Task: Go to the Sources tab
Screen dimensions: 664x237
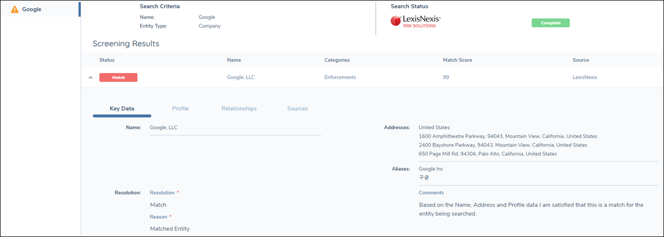Action: (297, 109)
